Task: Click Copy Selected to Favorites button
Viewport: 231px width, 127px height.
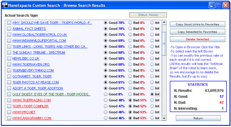Action: (x=197, y=32)
